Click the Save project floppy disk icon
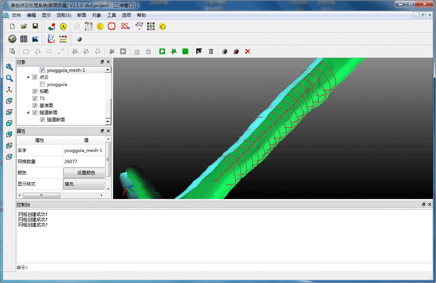Image resolution: width=436 pixels, height=283 pixels. point(35,26)
